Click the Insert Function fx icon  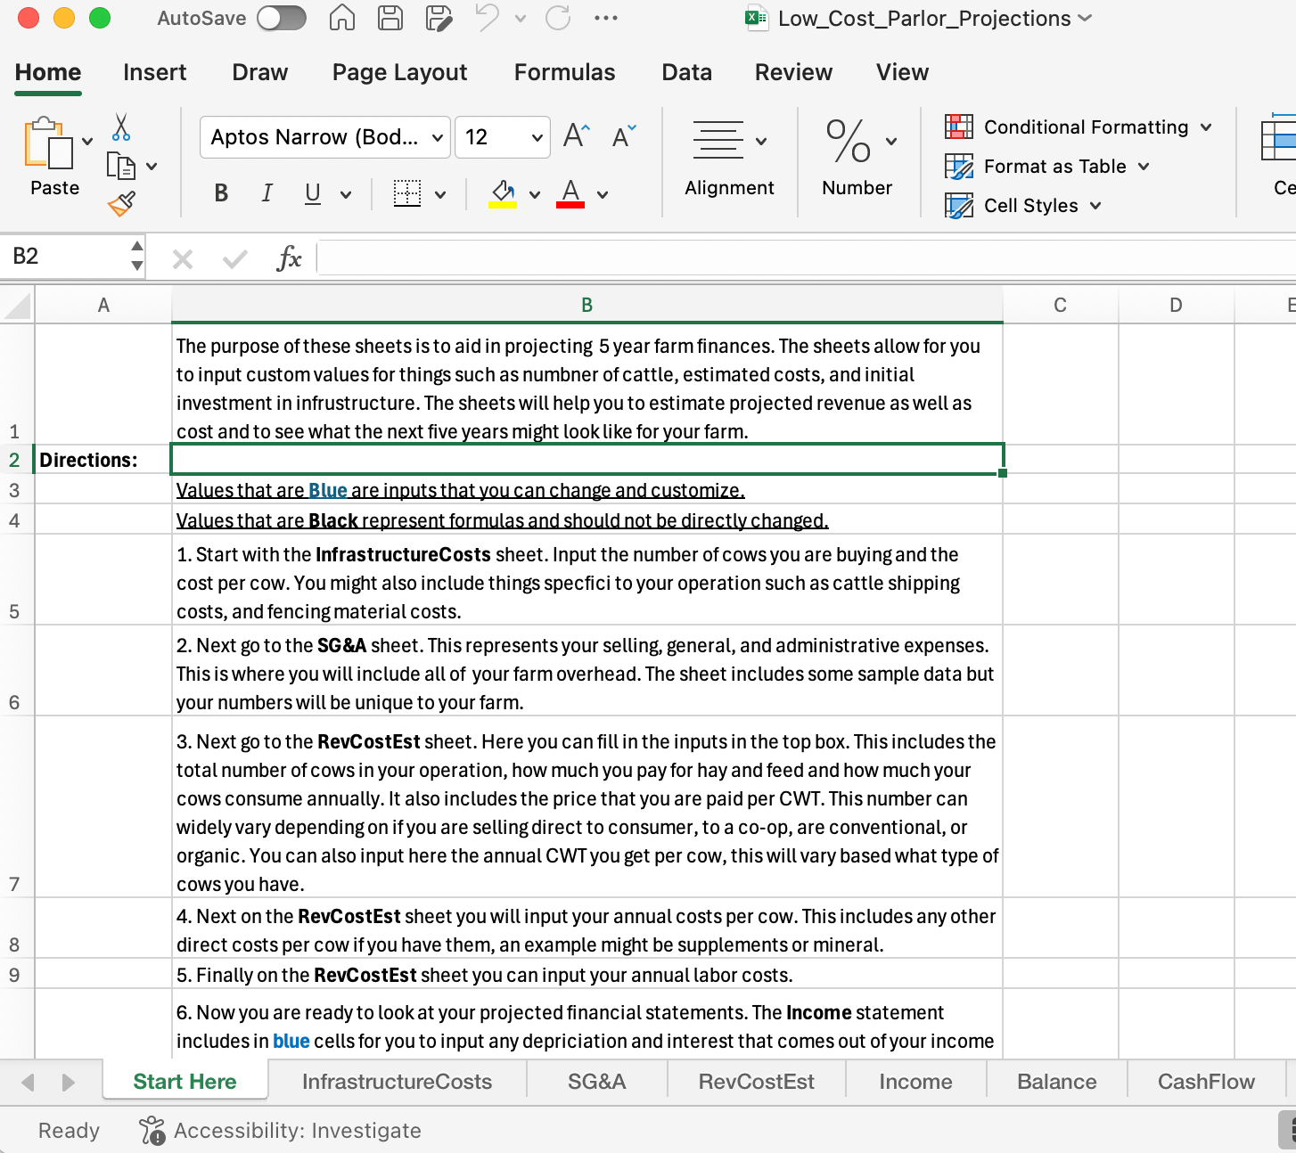click(x=289, y=258)
